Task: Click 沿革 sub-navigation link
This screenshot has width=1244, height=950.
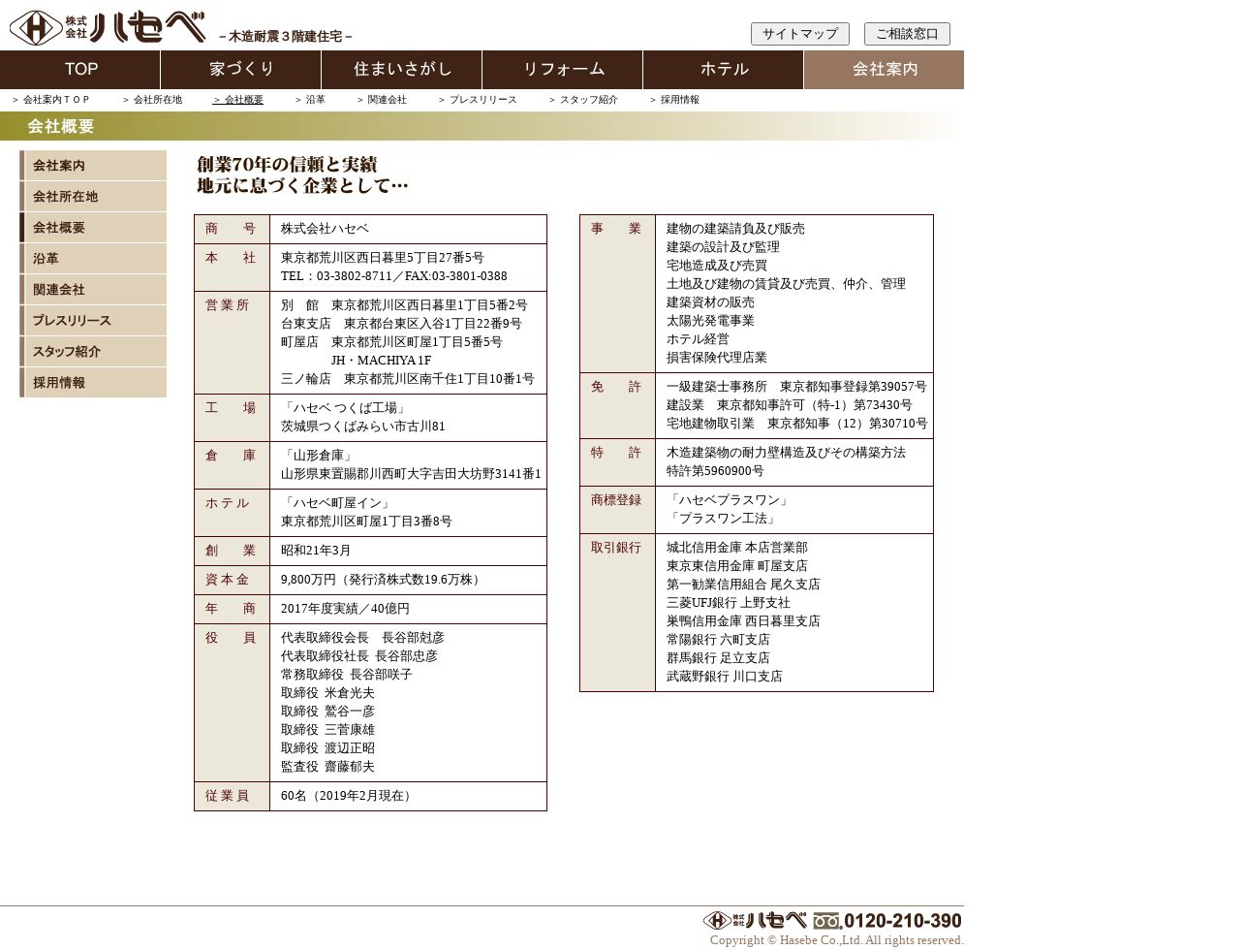Action: (310, 100)
